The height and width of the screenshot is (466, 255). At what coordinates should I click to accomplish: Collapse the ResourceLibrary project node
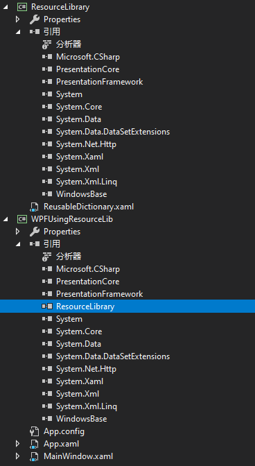click(6, 8)
